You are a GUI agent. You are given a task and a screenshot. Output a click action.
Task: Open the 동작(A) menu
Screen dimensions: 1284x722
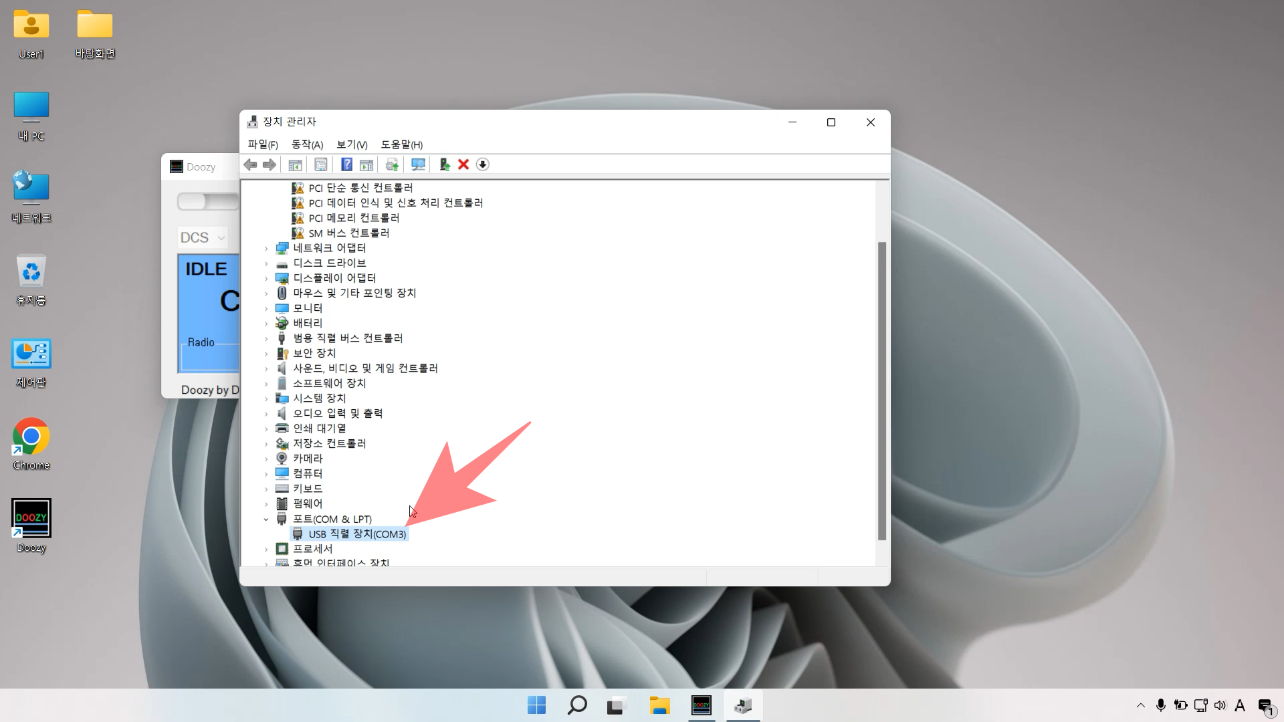(x=307, y=144)
